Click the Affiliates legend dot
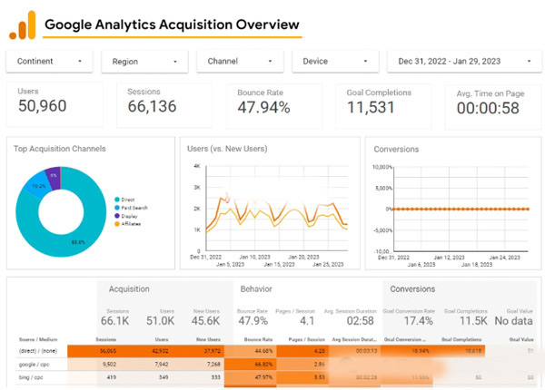 116,224
